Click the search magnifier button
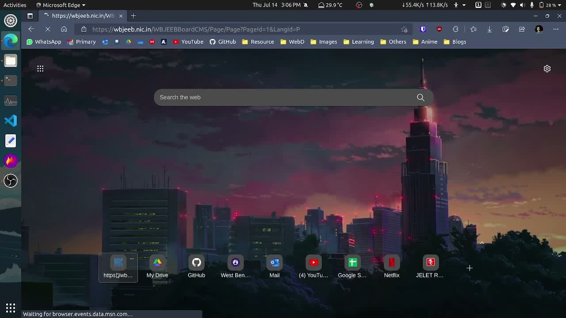The height and width of the screenshot is (318, 566). [421, 97]
